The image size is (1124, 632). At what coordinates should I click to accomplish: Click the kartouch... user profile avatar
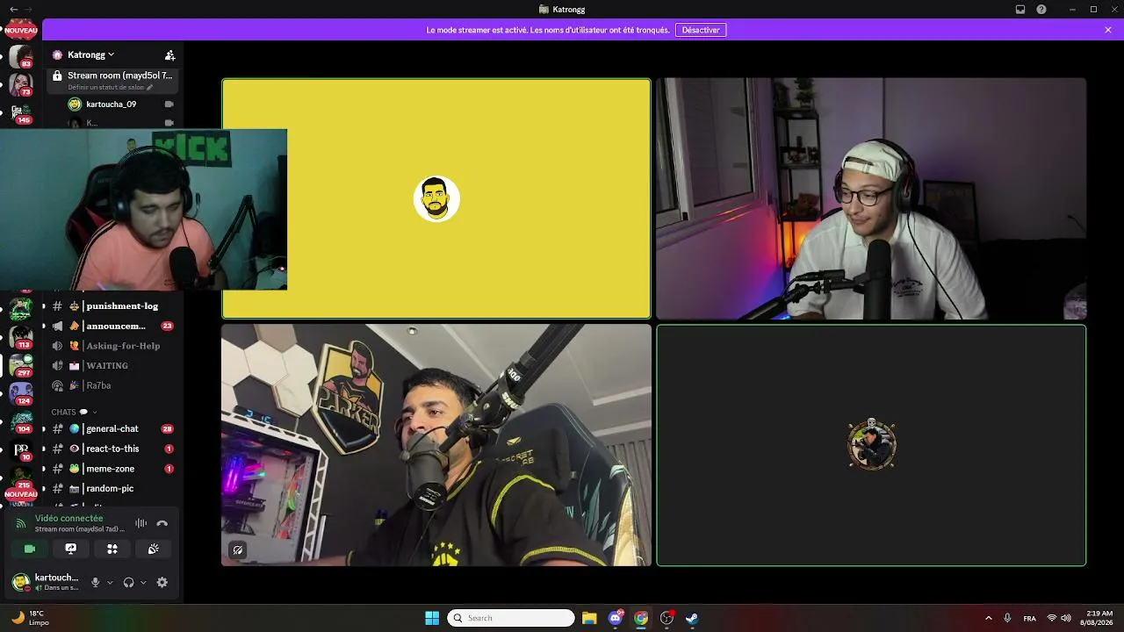tap(20, 582)
